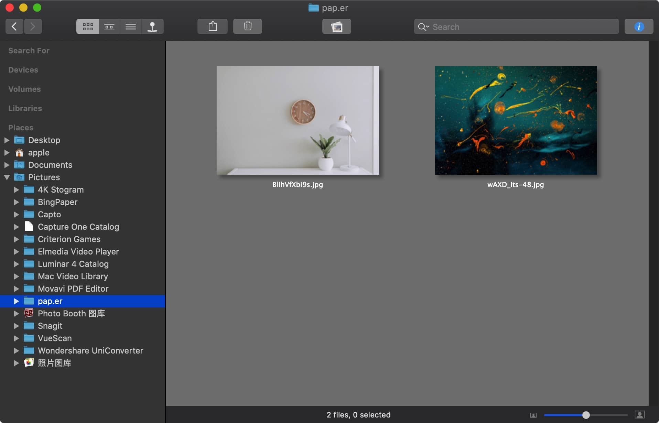
Task: Select the Photo Booth library icon
Action: [29, 313]
